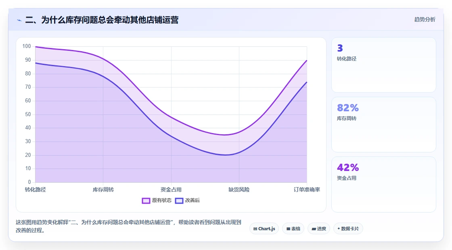
Task: Toggle the 原有状态 legend swatch
Action: [146, 200]
